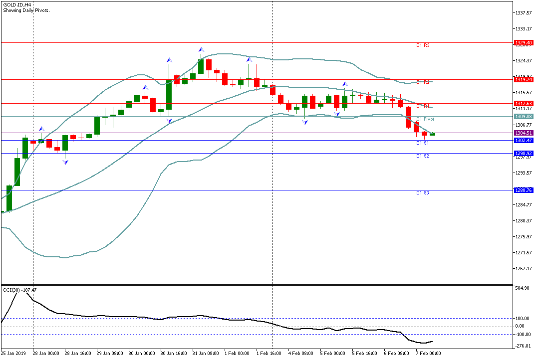Click the 1271.57 price axis value
This screenshot has width=539, height=359.
524,252
